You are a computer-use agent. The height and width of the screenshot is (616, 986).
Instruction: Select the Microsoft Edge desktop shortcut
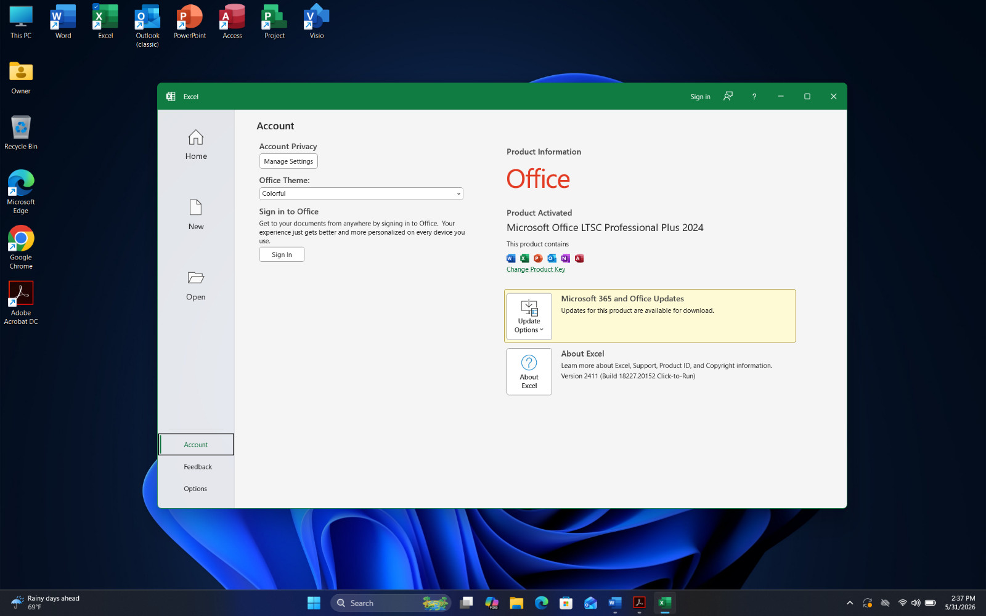click(21, 192)
